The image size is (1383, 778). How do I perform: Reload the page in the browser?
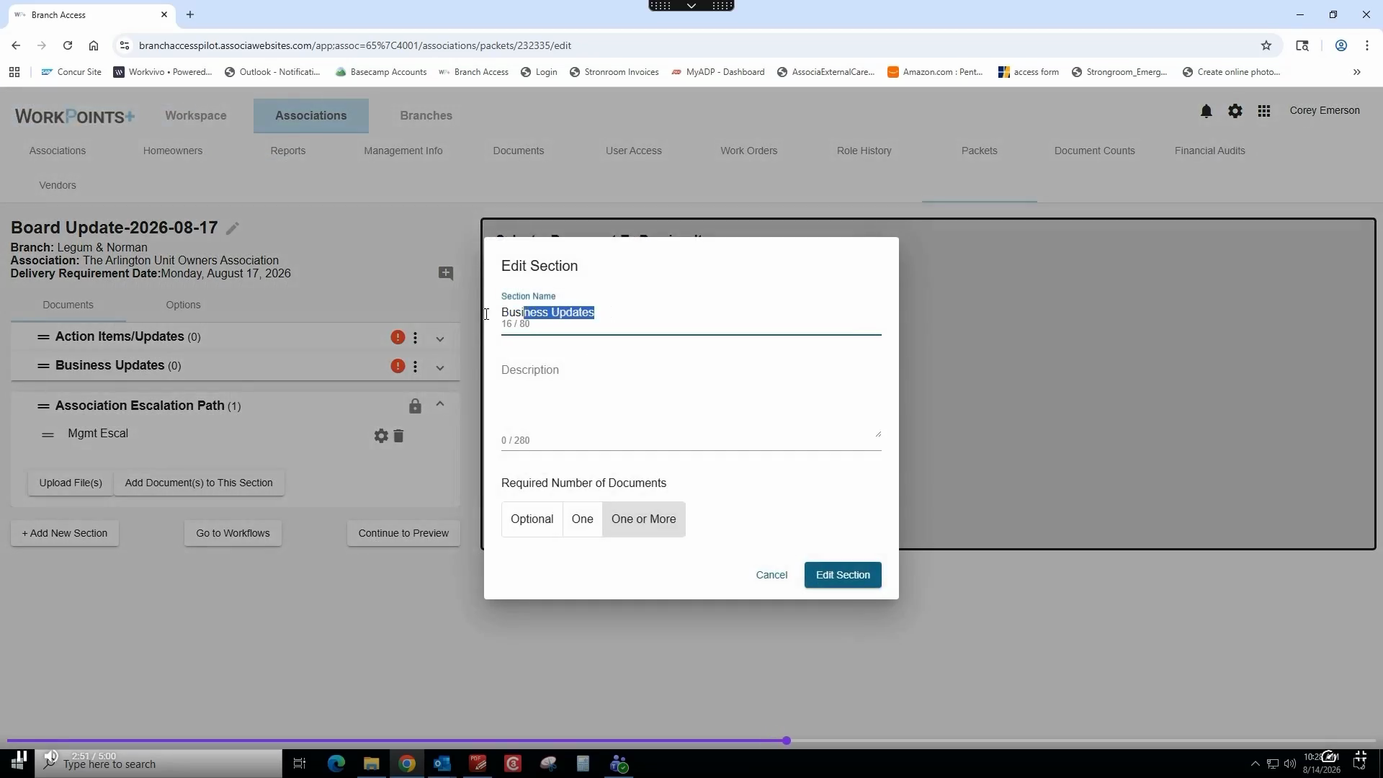[67, 45]
